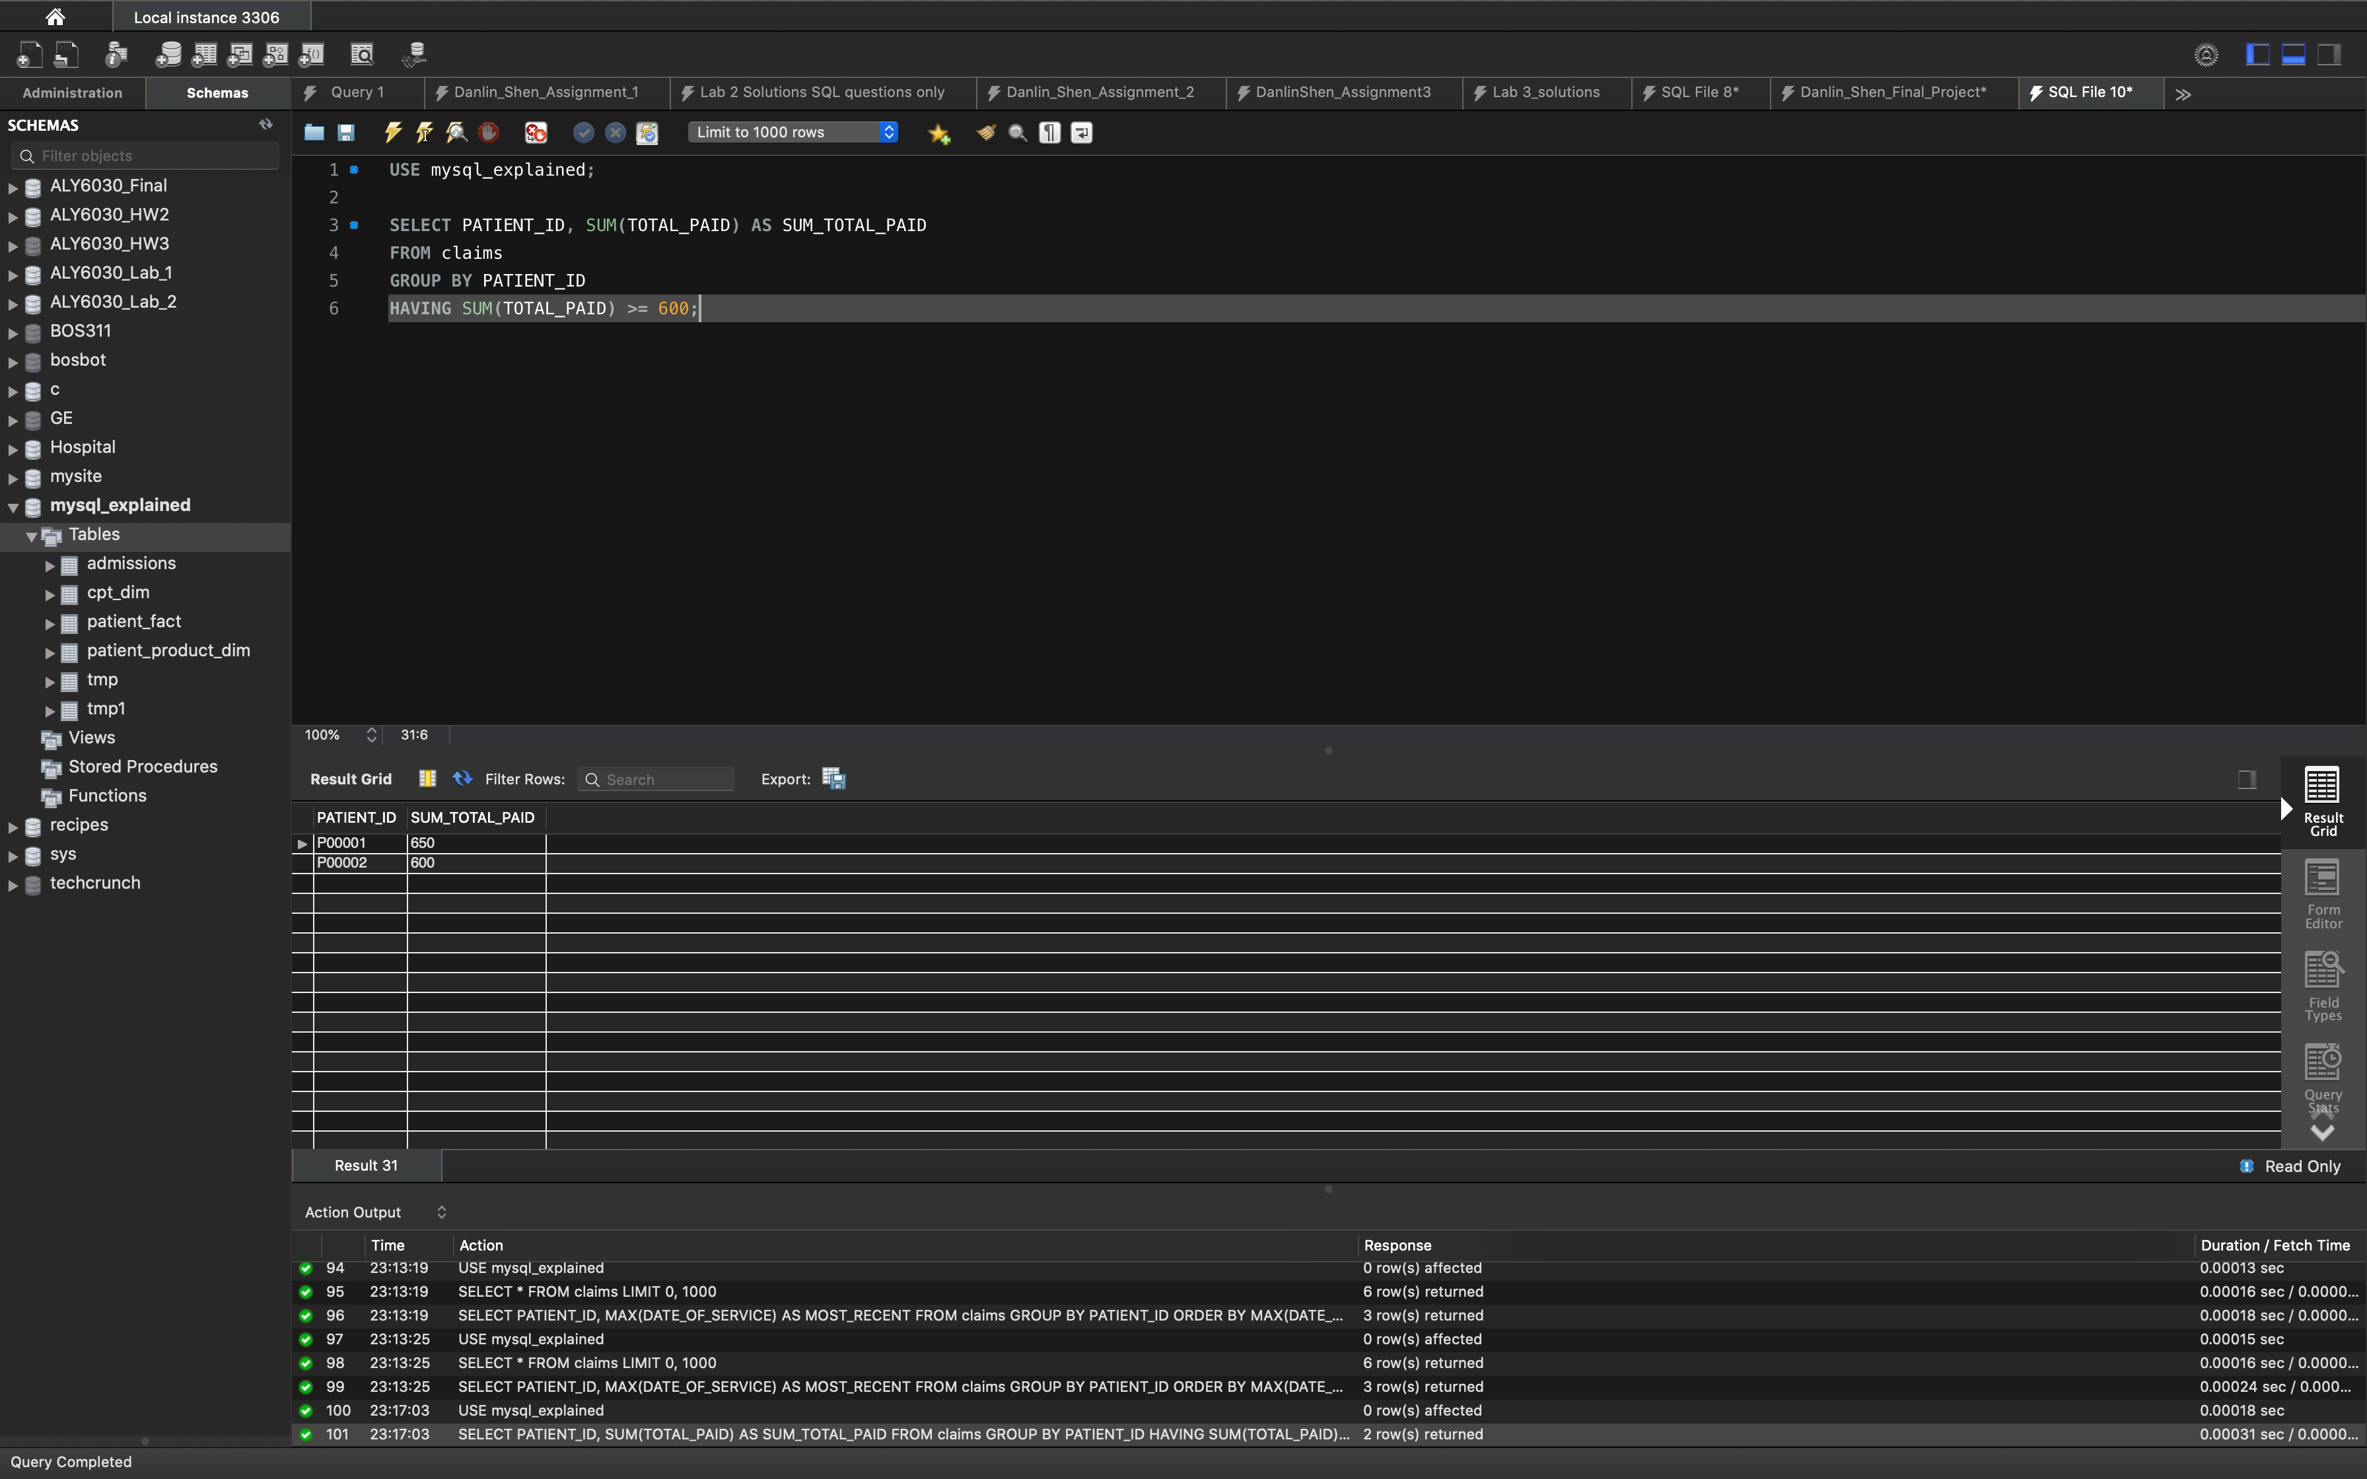Expand the Hospital schema
Image resolution: width=2367 pixels, height=1479 pixels.
14,448
